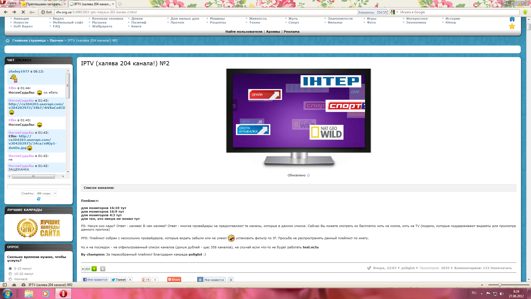Switch to the 'Приглашаем загорать' tab
The width and height of the screenshot is (531, 299).
click(44, 4)
